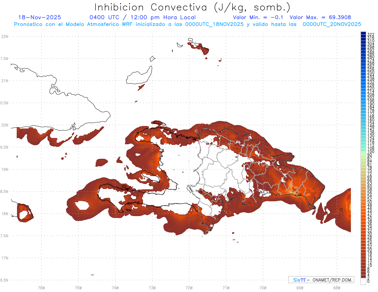Click the "322" value on the color scale
The height and width of the screenshot is (292, 378).
pyautogui.click(x=370, y=35)
